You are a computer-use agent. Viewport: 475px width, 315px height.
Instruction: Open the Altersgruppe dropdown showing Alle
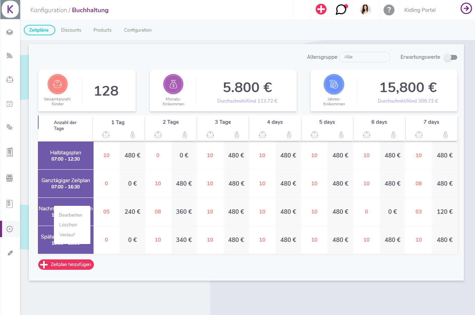[365, 57]
